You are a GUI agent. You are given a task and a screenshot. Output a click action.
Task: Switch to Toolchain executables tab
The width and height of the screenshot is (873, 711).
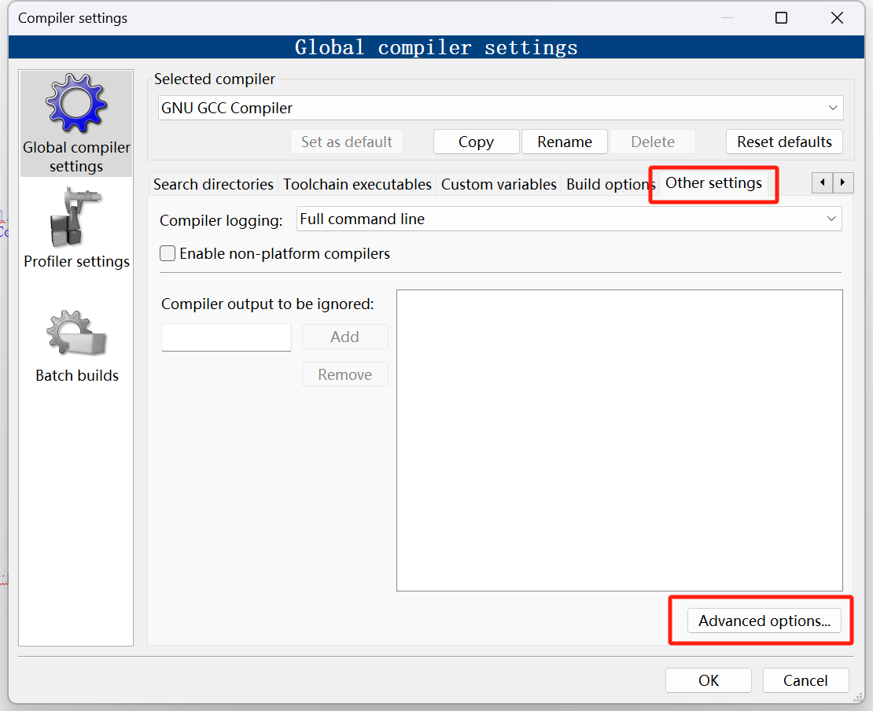pyautogui.click(x=357, y=184)
